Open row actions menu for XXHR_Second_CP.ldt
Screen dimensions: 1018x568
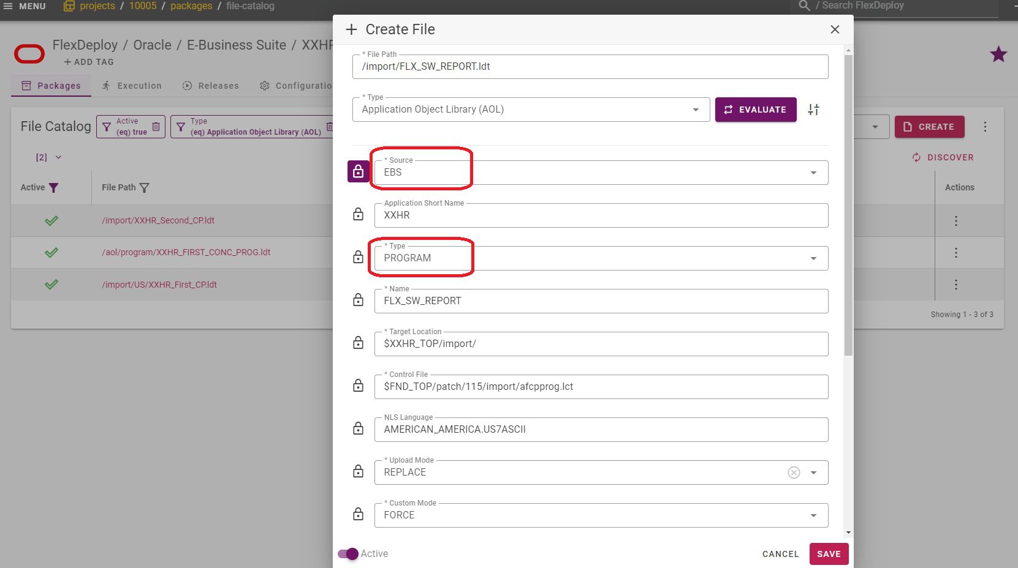956,220
